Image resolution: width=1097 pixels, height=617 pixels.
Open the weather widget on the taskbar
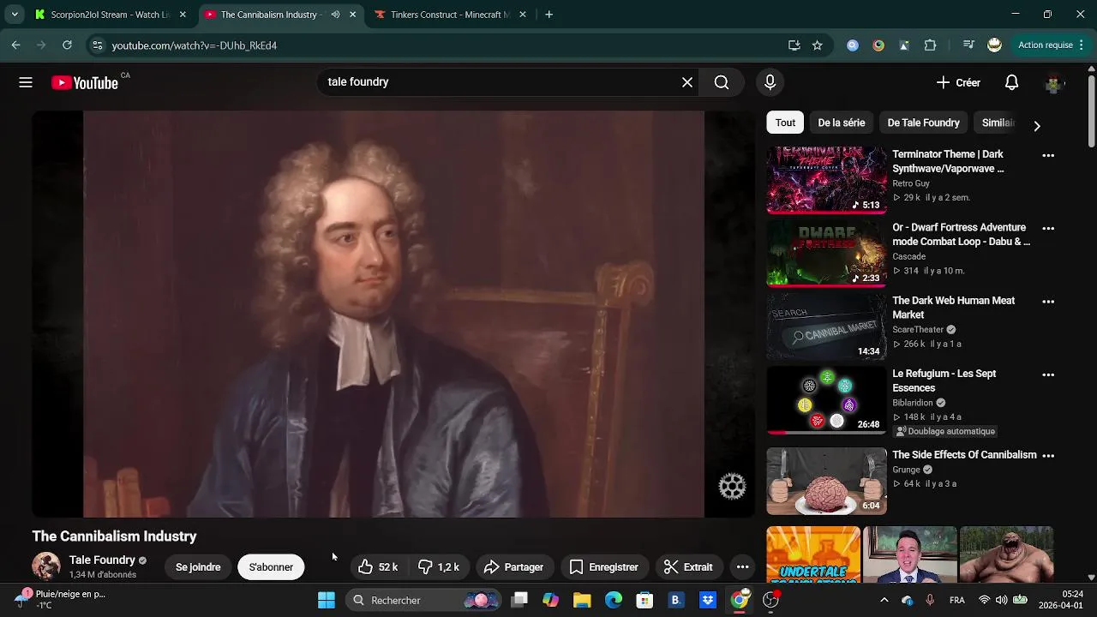tap(60, 599)
